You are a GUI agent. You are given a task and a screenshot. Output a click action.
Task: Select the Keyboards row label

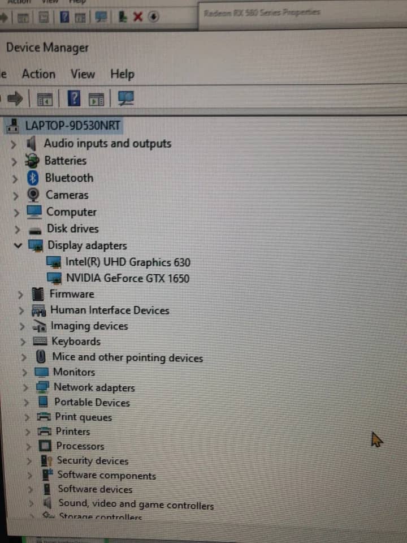(76, 342)
